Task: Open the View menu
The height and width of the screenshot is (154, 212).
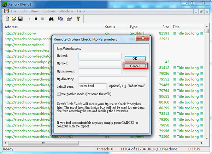Action: tap(35, 11)
